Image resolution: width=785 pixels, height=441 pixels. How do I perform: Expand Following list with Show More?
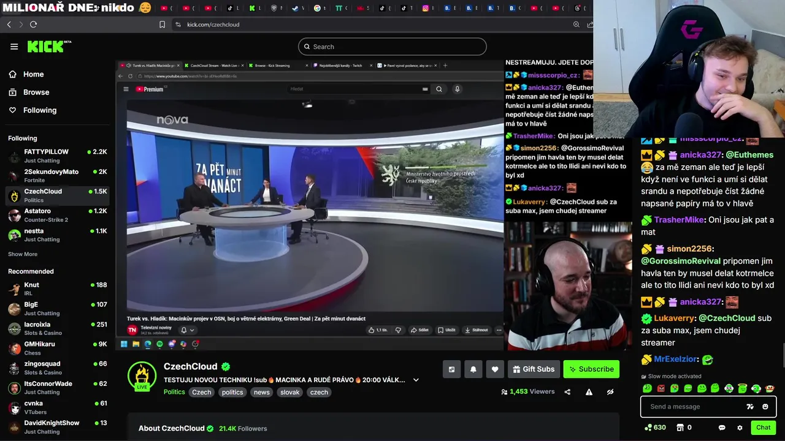click(23, 254)
